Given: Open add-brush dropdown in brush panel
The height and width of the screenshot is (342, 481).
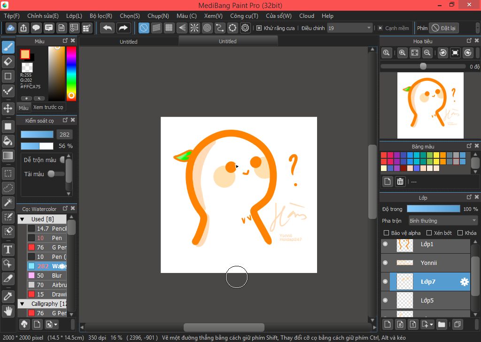Looking at the screenshot, I should click(51, 324).
